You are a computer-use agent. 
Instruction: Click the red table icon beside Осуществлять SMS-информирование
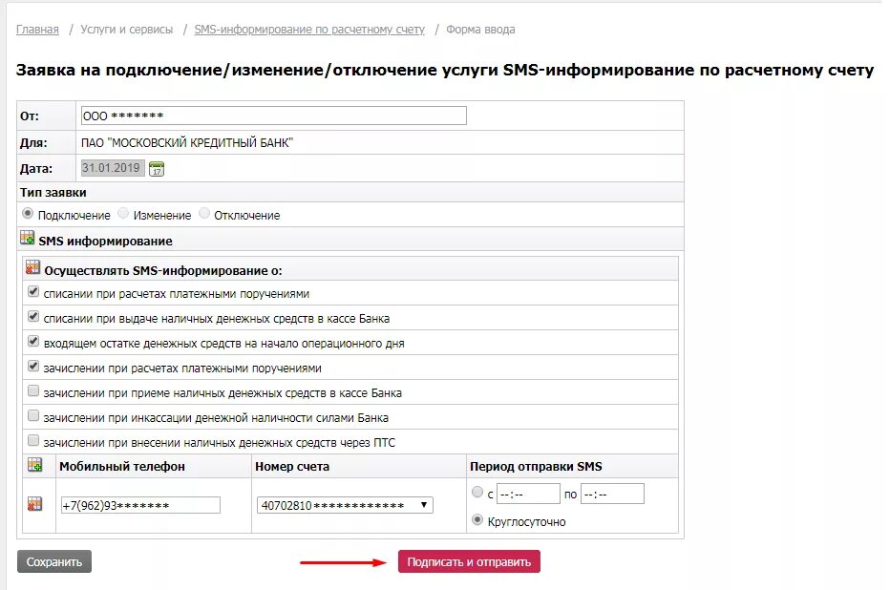[32, 267]
